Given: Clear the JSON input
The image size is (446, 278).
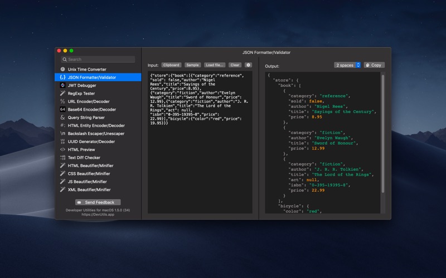Looking at the screenshot, I should [x=235, y=65].
